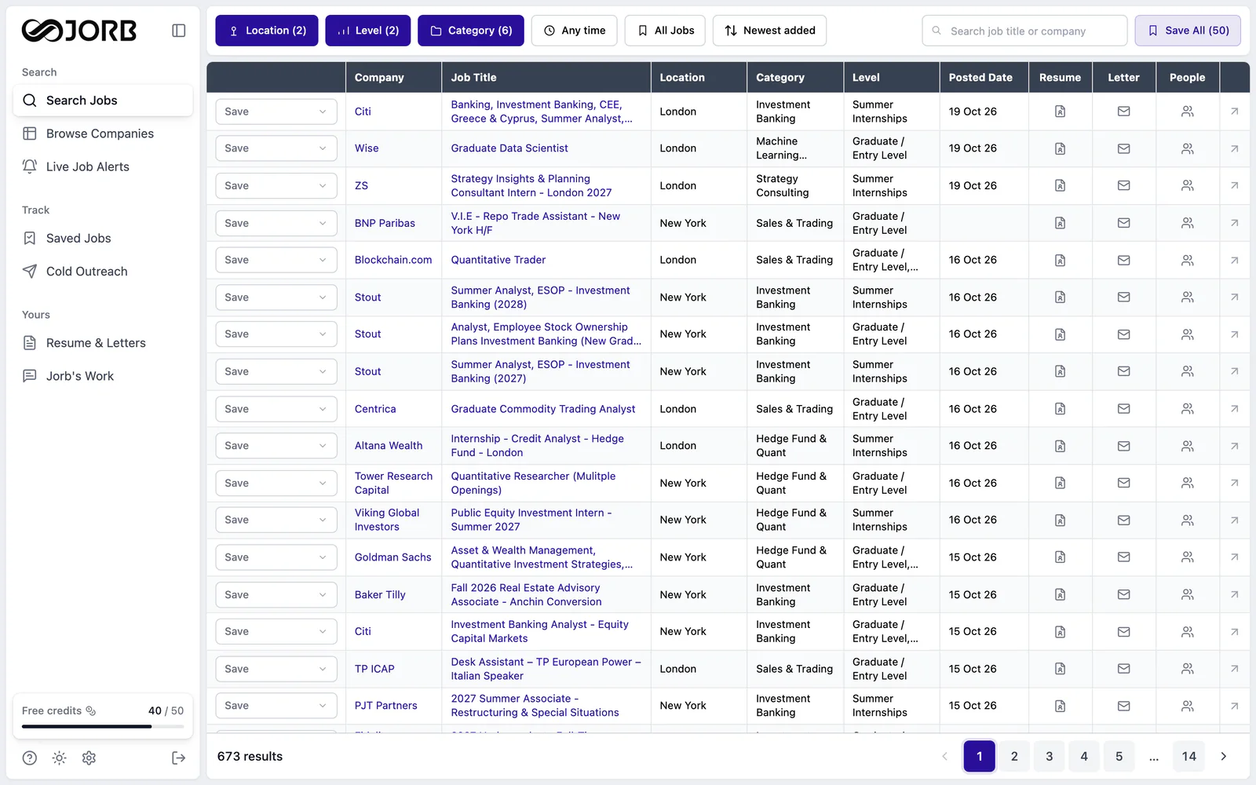
Task: Click letter icon for TP ICAP row
Action: click(x=1123, y=669)
